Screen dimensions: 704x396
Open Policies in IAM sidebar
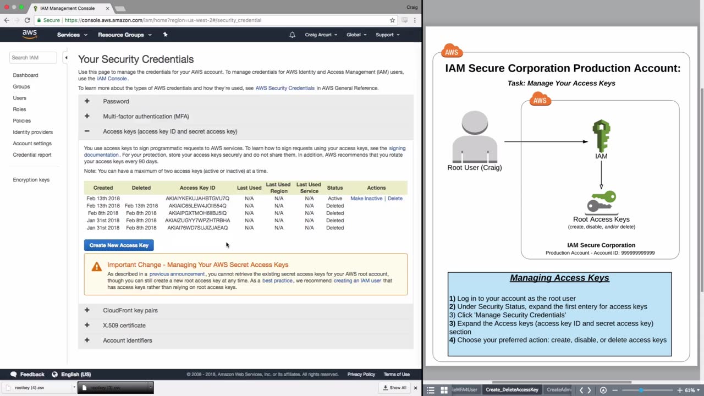pos(22,121)
